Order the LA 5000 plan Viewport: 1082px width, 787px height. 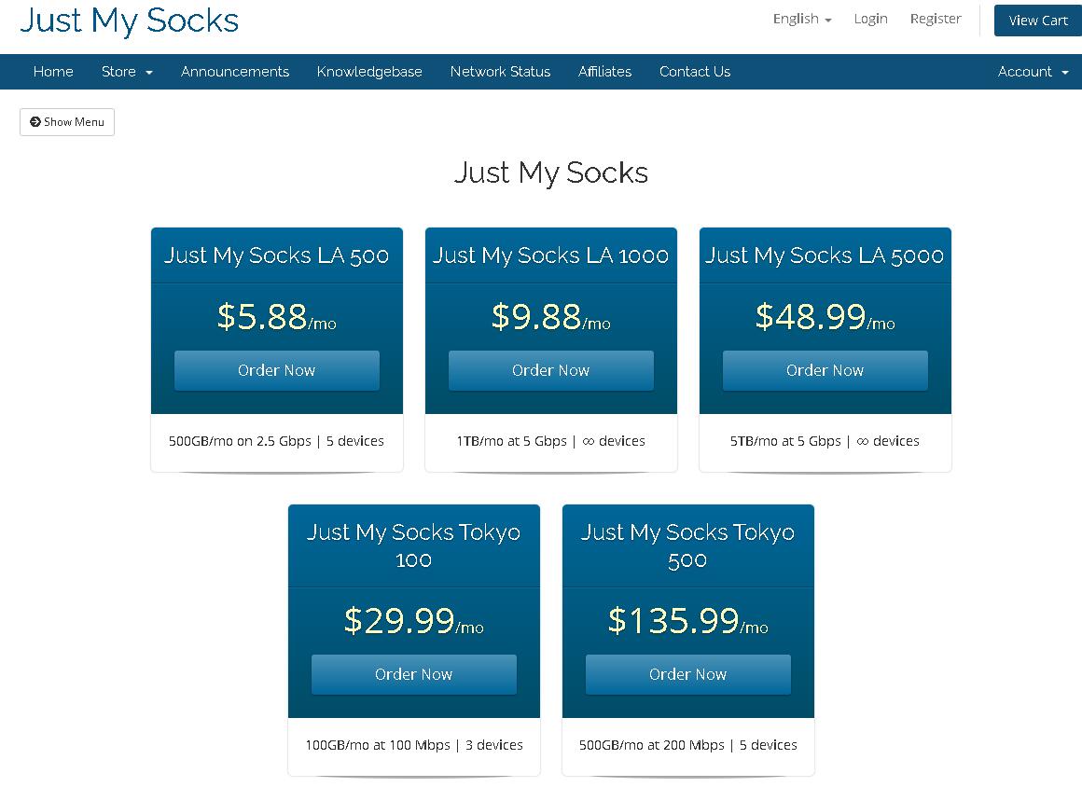click(x=825, y=370)
